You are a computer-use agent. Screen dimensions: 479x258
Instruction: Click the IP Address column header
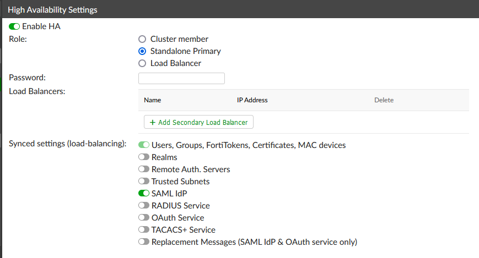[252, 100]
